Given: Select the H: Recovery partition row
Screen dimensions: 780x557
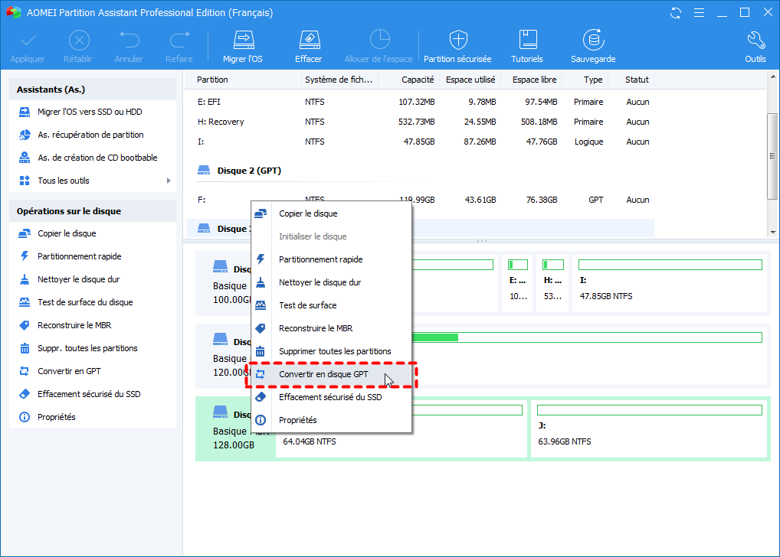Looking at the screenshot, I should (x=421, y=122).
